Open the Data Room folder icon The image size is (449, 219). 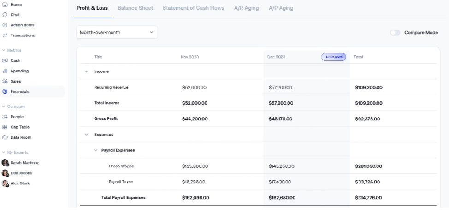coord(5,137)
